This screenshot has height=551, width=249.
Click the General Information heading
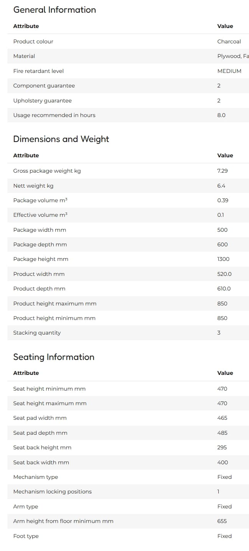point(54,10)
